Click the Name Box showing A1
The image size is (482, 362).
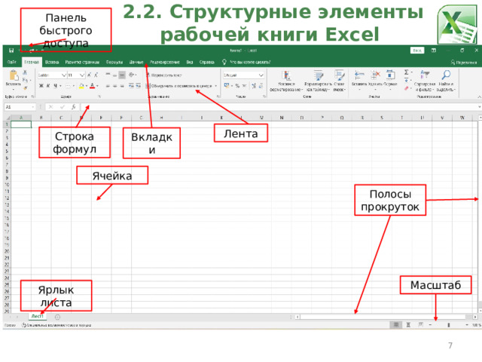click(x=20, y=107)
